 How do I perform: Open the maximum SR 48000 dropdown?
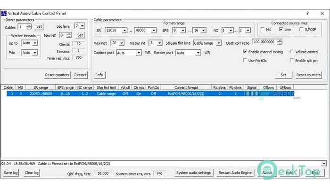tap(154, 31)
